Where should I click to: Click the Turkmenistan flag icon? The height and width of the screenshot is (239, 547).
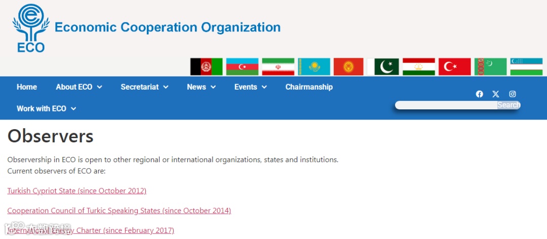[x=490, y=67]
